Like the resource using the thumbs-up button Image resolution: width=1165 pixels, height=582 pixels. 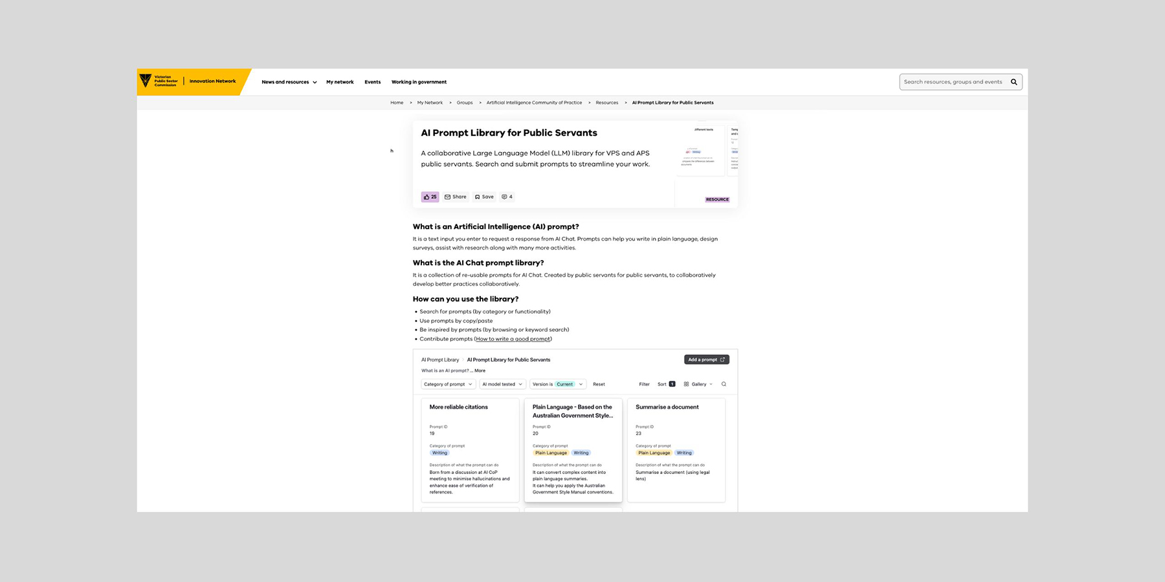tap(430, 197)
